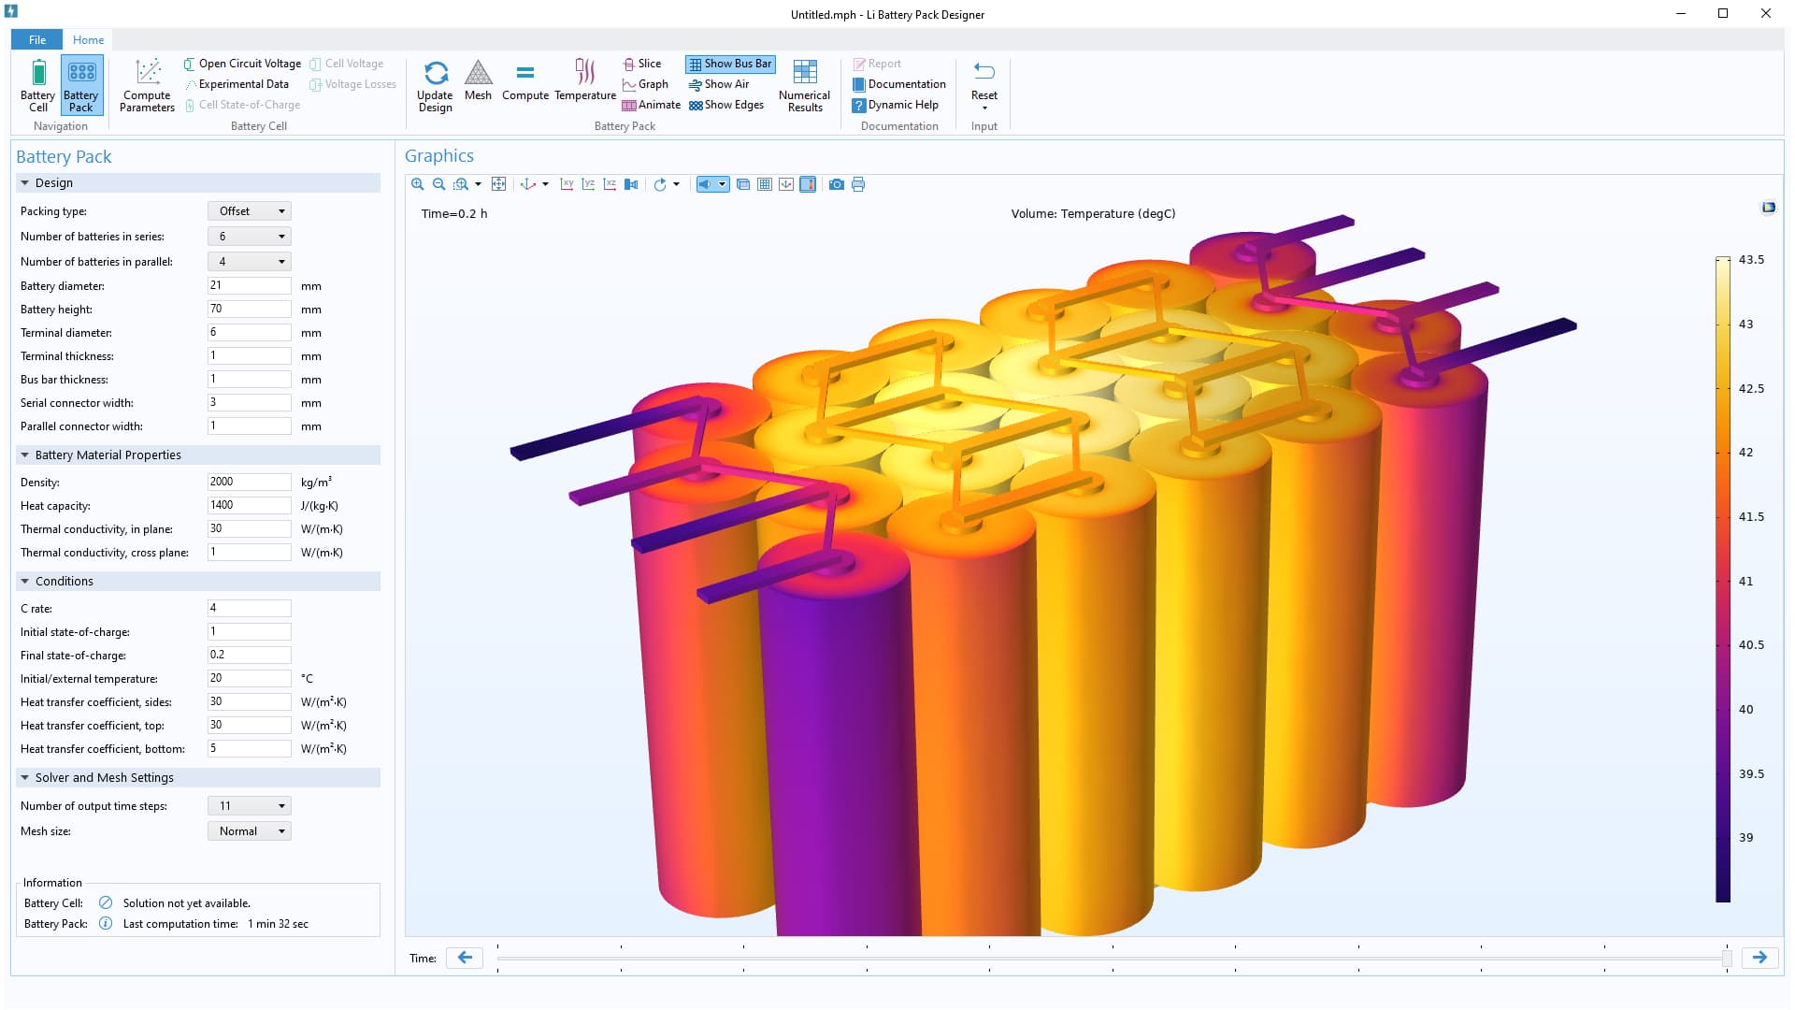Click the Battery diameter input field
The image size is (1795, 1010).
[249, 286]
